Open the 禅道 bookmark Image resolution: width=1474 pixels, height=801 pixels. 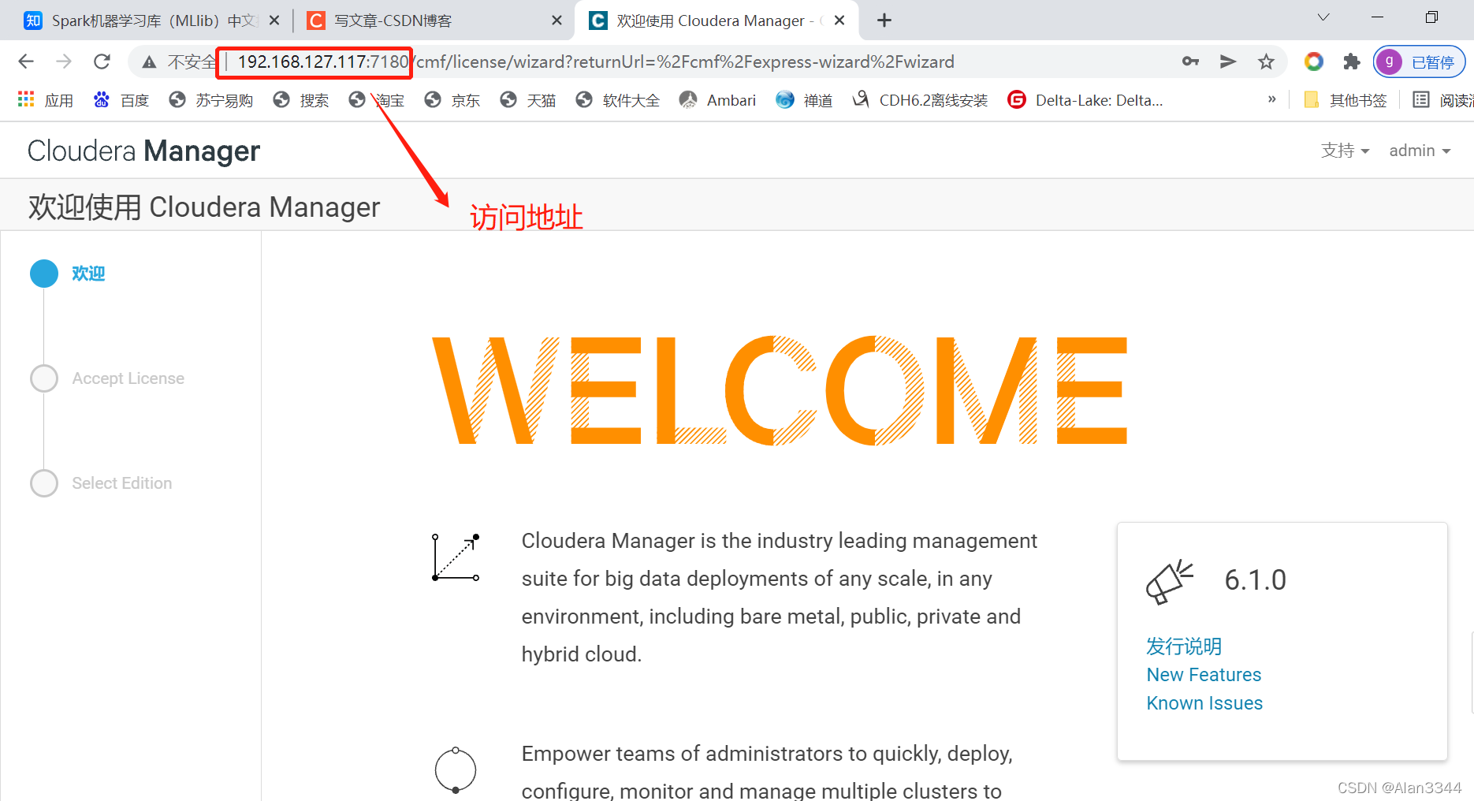(805, 100)
